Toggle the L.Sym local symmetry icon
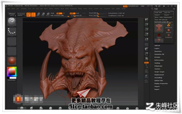The width and height of the screenshot is (182, 114). [x=146, y=44]
